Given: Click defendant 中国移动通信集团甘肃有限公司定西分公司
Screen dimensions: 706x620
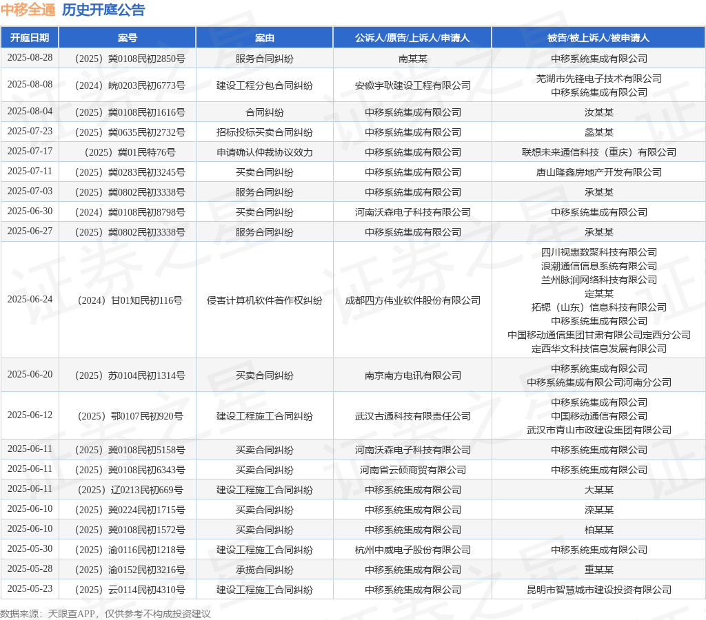Looking at the screenshot, I should point(599,335).
